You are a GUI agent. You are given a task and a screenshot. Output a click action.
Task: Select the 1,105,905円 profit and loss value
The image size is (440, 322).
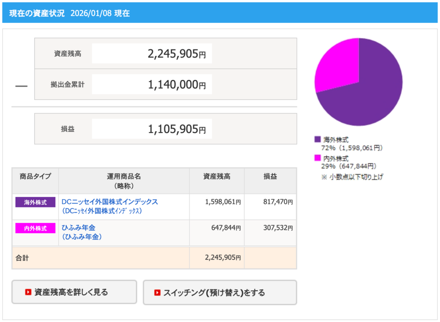pos(152,129)
